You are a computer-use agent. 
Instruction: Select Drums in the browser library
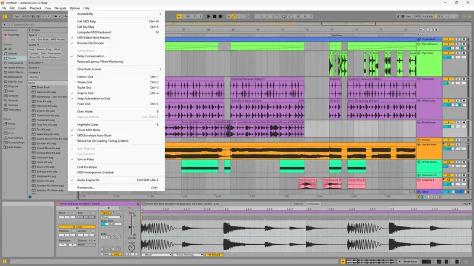tap(12, 59)
